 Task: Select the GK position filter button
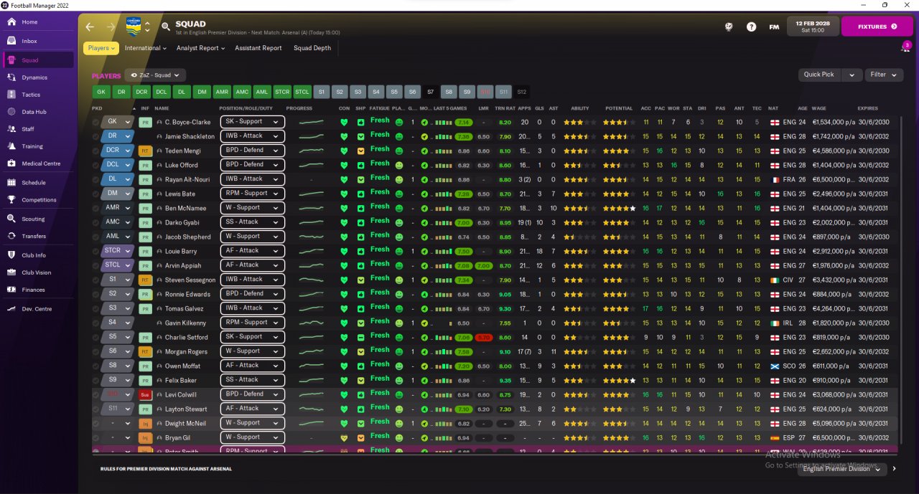pyautogui.click(x=101, y=92)
